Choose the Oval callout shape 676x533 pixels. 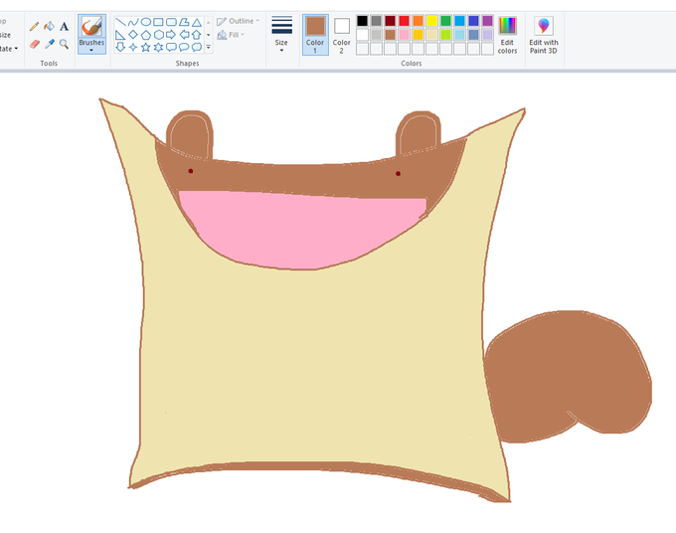pyautogui.click(x=184, y=47)
